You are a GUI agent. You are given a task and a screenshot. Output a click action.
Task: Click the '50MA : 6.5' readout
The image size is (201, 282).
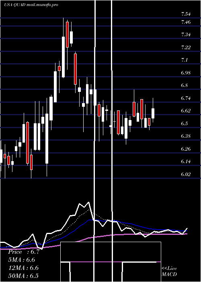[23, 276]
